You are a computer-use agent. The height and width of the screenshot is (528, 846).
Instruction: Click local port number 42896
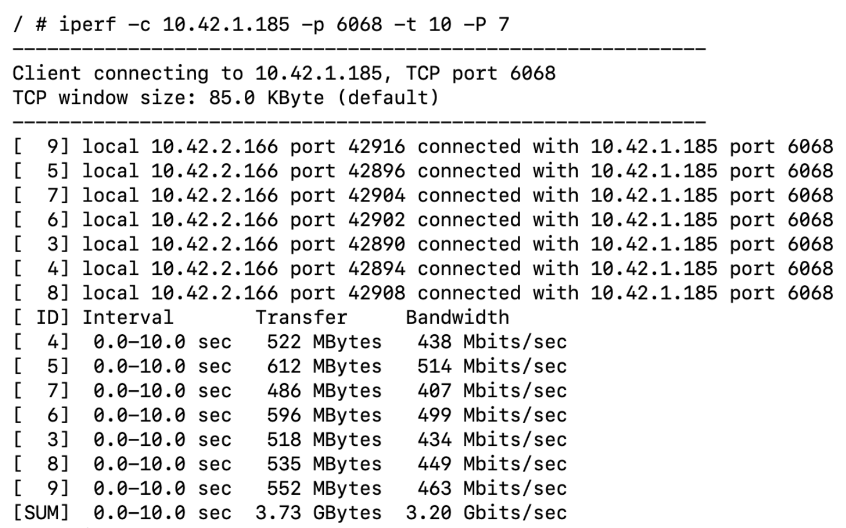(376, 171)
